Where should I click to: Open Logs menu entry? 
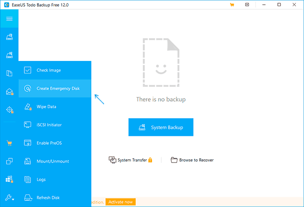[x=55, y=179]
